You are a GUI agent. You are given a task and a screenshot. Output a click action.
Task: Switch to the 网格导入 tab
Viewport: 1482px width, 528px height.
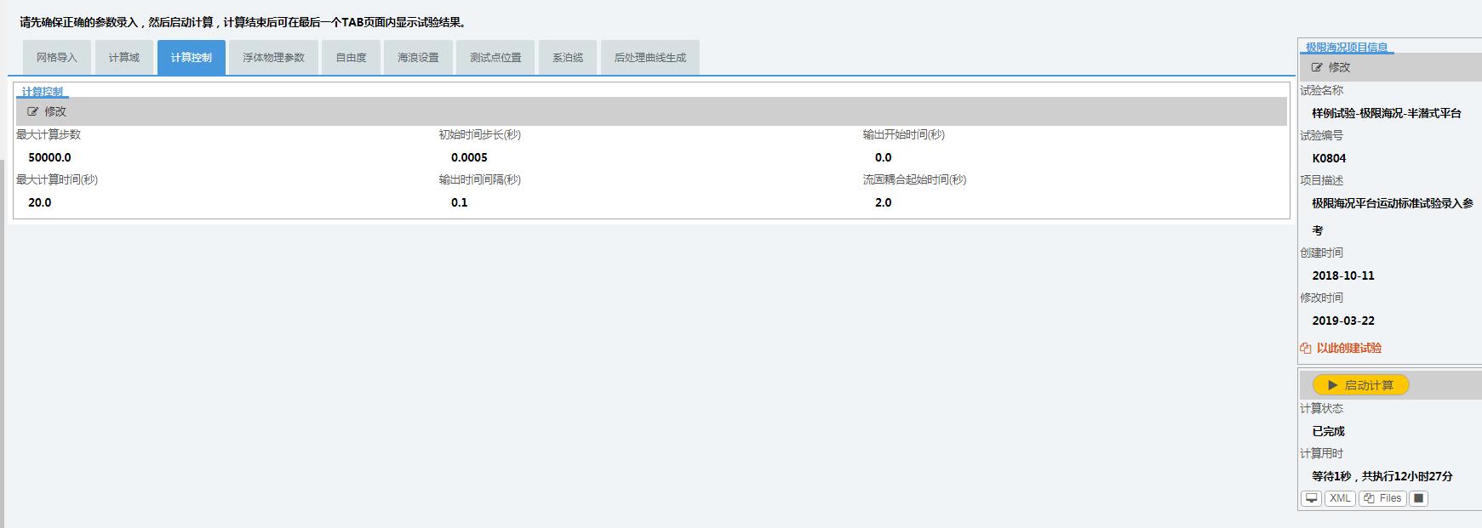56,58
